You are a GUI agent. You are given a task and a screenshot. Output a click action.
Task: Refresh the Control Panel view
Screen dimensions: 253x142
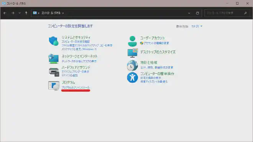click(197, 13)
